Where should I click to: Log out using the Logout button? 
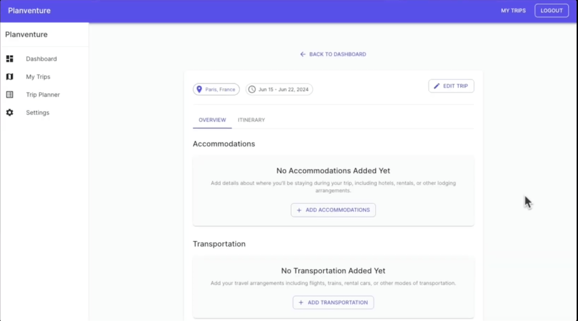pos(551,11)
